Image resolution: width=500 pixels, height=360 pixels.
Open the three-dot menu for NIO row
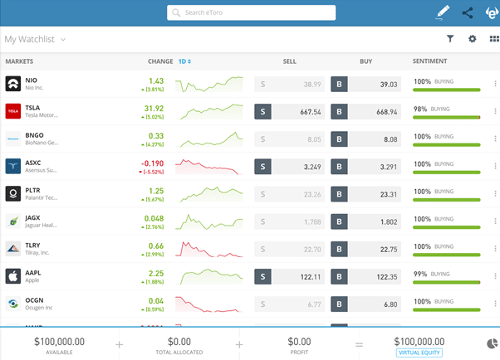pyautogui.click(x=495, y=84)
